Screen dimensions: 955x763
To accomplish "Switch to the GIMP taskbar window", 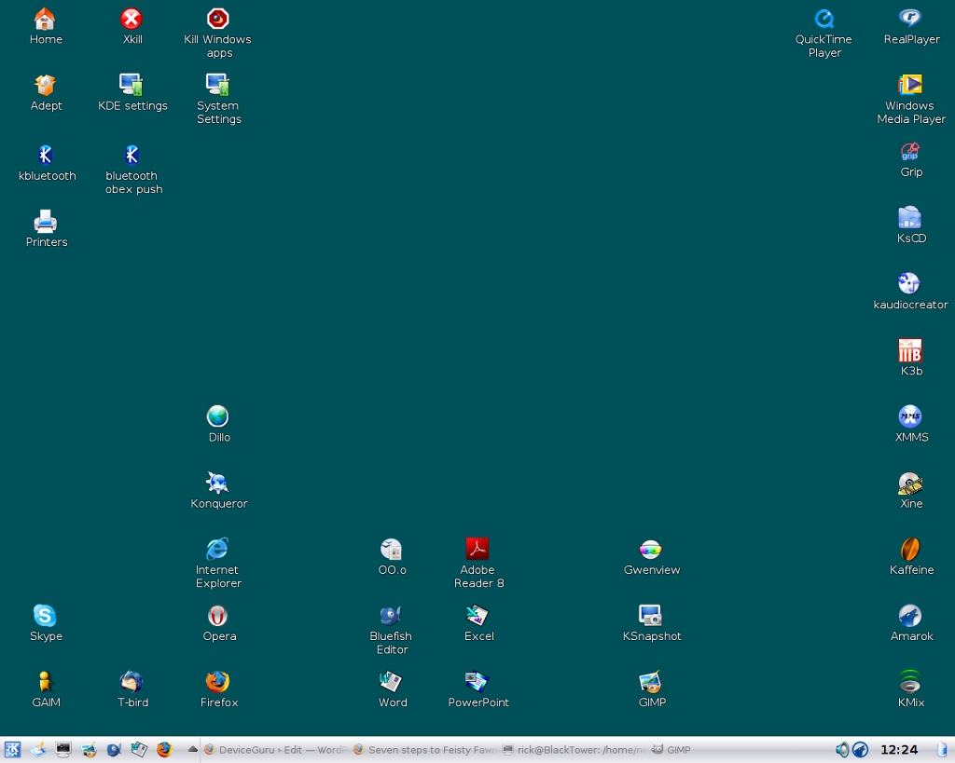I will click(724, 750).
